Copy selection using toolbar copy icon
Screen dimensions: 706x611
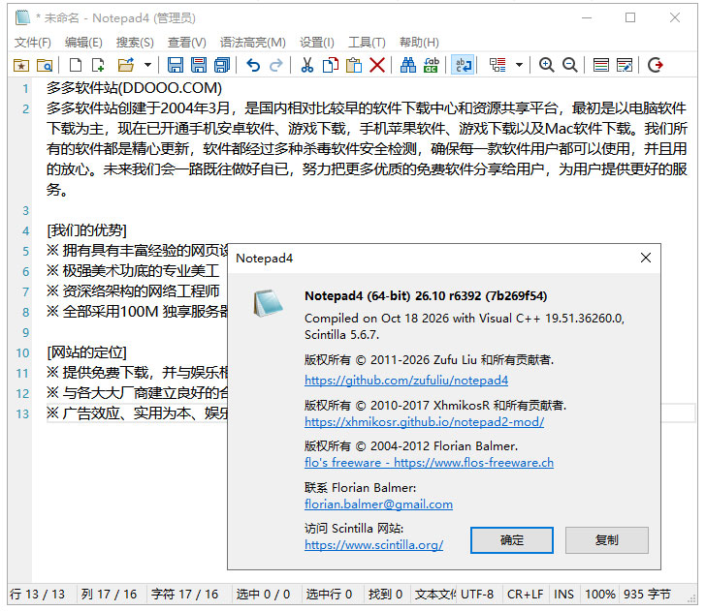click(x=331, y=65)
